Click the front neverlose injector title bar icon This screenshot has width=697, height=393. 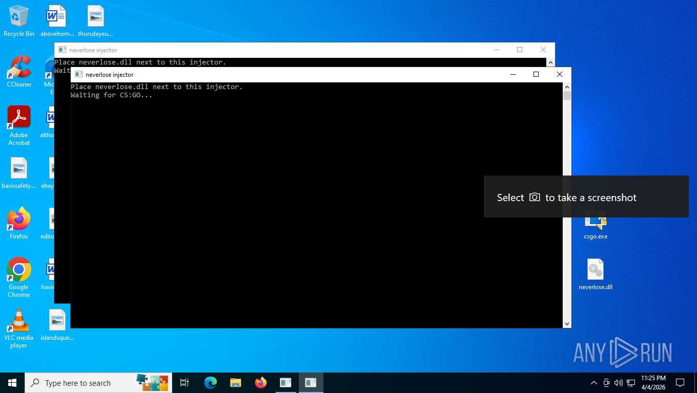coord(78,74)
